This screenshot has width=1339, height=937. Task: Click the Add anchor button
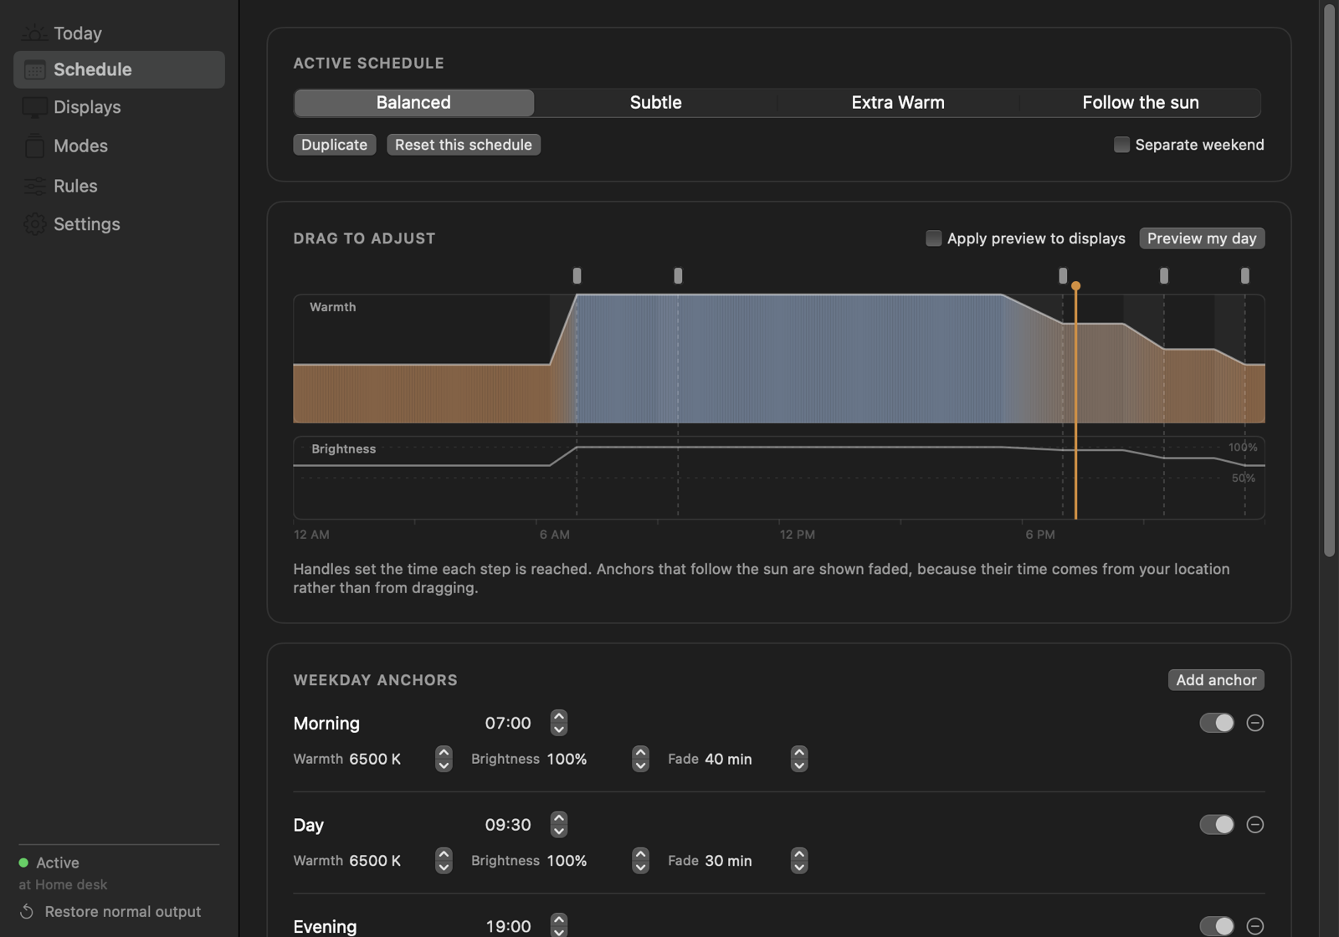[x=1216, y=680]
